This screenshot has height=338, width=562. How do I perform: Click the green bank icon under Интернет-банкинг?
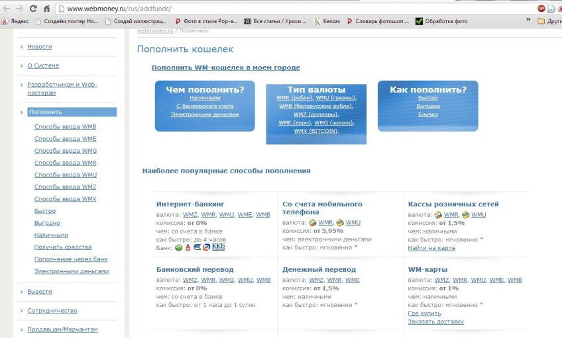(178, 247)
